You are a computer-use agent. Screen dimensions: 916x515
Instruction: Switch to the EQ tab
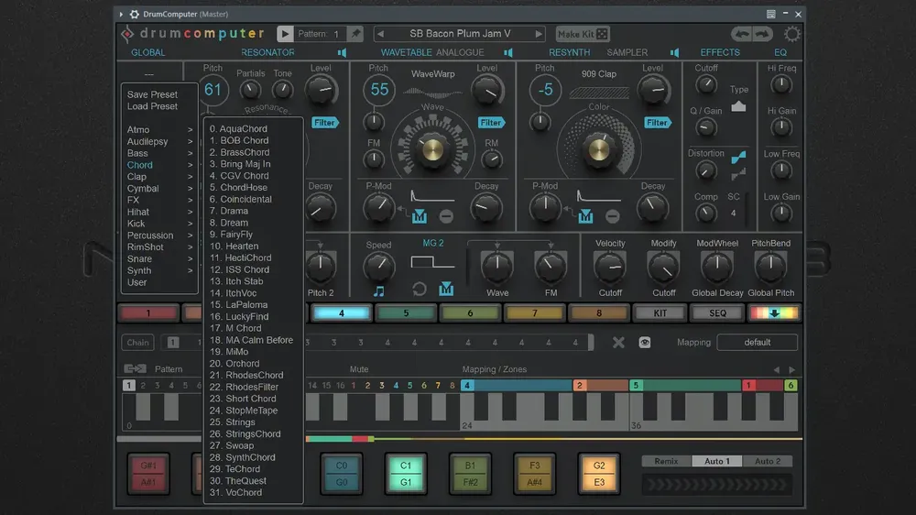780,52
